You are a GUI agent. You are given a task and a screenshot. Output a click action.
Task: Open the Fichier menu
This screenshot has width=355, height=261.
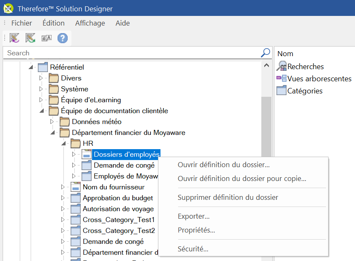point(21,23)
